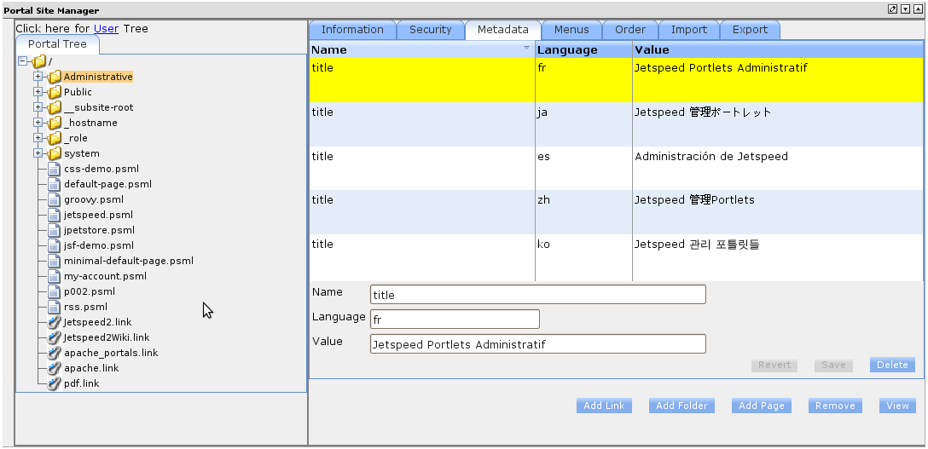The height and width of the screenshot is (449, 928).
Task: Expand the _hostname folder node
Action: click(38, 124)
